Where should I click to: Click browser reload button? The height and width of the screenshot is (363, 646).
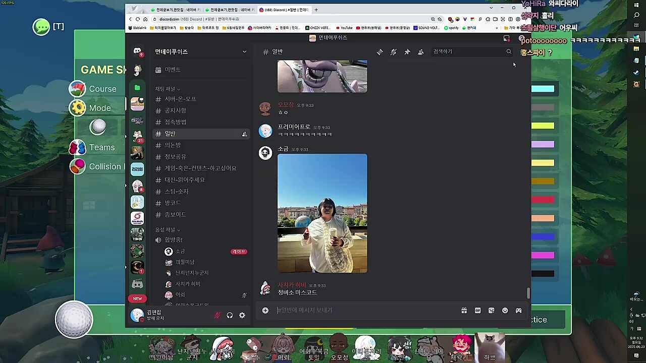coord(137,19)
